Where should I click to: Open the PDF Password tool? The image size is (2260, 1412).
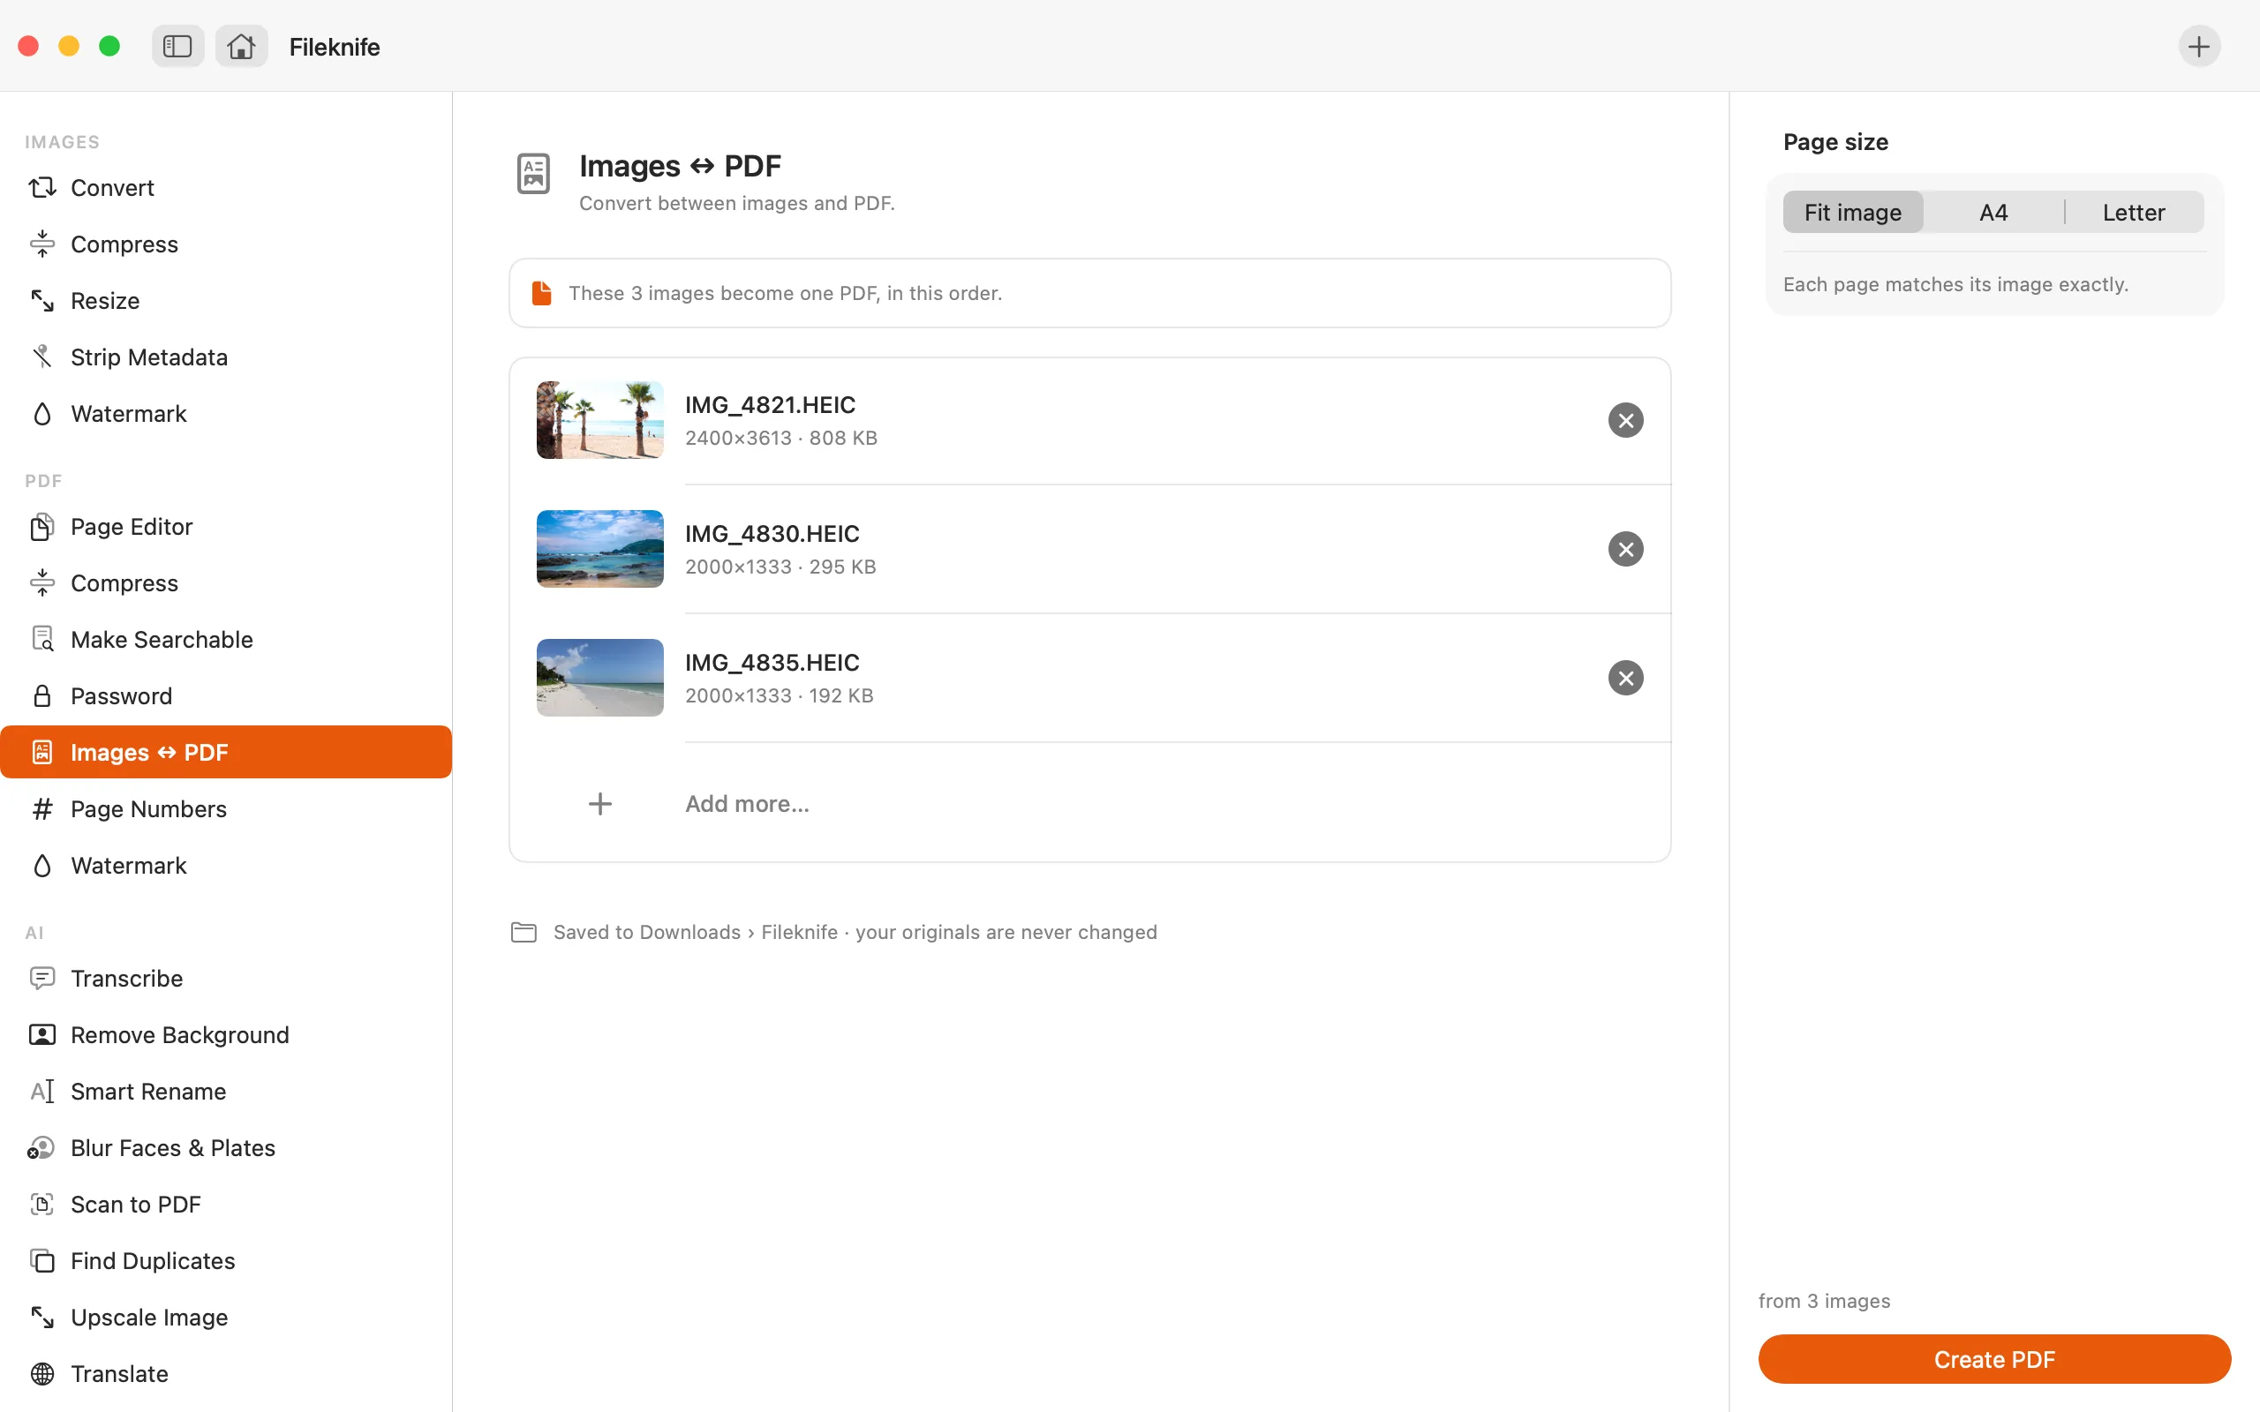tap(226, 695)
